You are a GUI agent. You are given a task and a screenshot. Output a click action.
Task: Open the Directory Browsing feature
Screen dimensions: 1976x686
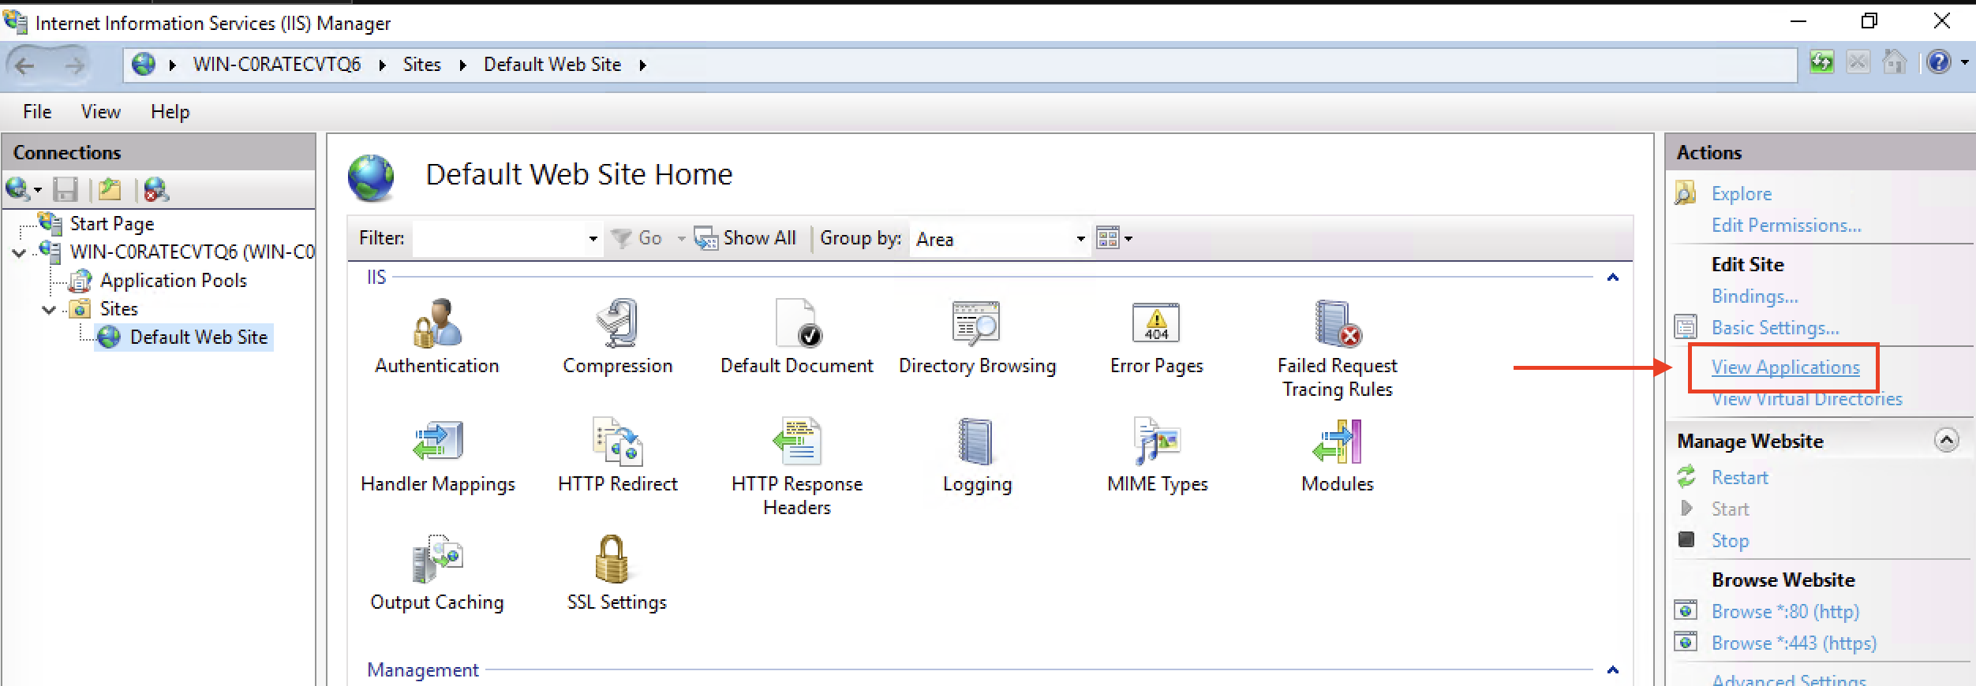point(977,337)
